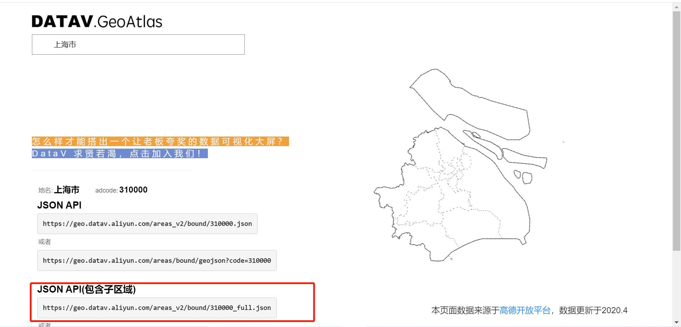Screen dimensions: 681x327
Task: Click the adcode value 310000
Action: [133, 190]
